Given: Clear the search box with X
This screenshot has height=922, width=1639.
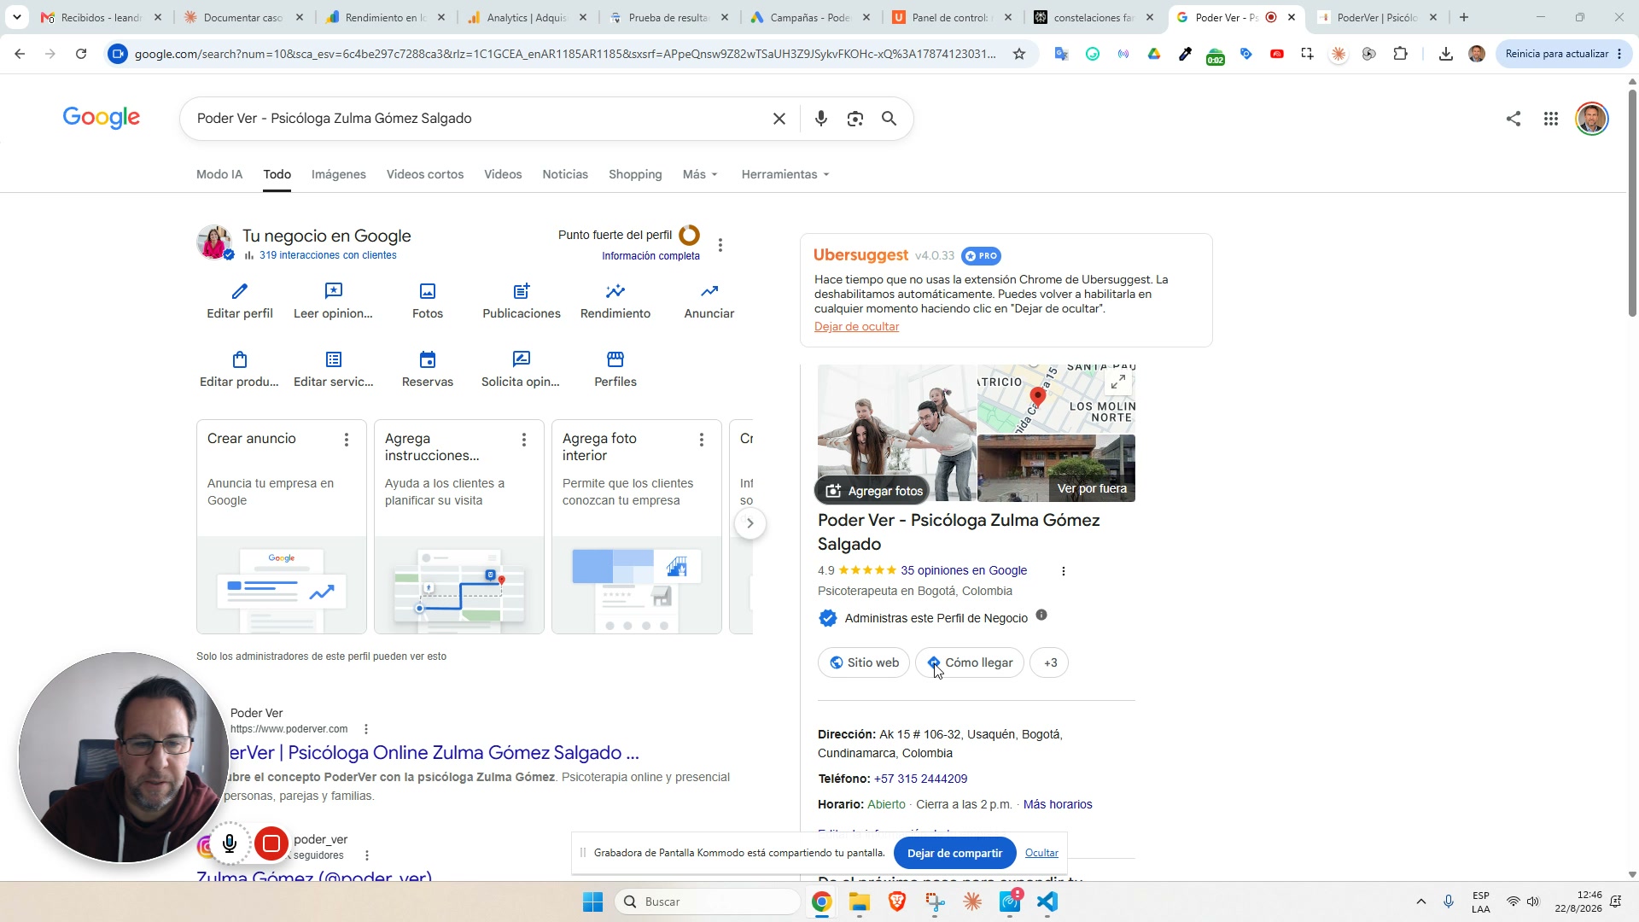Looking at the screenshot, I should 779,119.
